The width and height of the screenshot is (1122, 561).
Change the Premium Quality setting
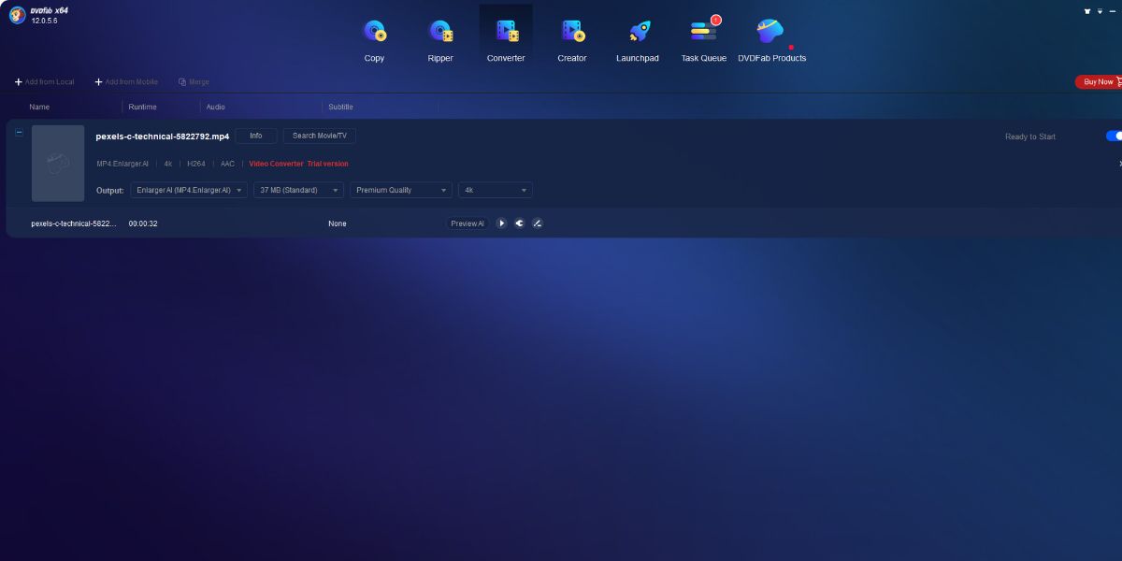point(400,189)
